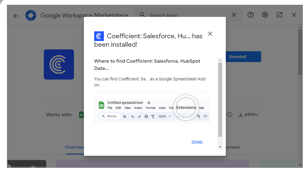This screenshot has height=169, width=307.
Task: Switch to the Reviews tab
Action: [x=232, y=147]
